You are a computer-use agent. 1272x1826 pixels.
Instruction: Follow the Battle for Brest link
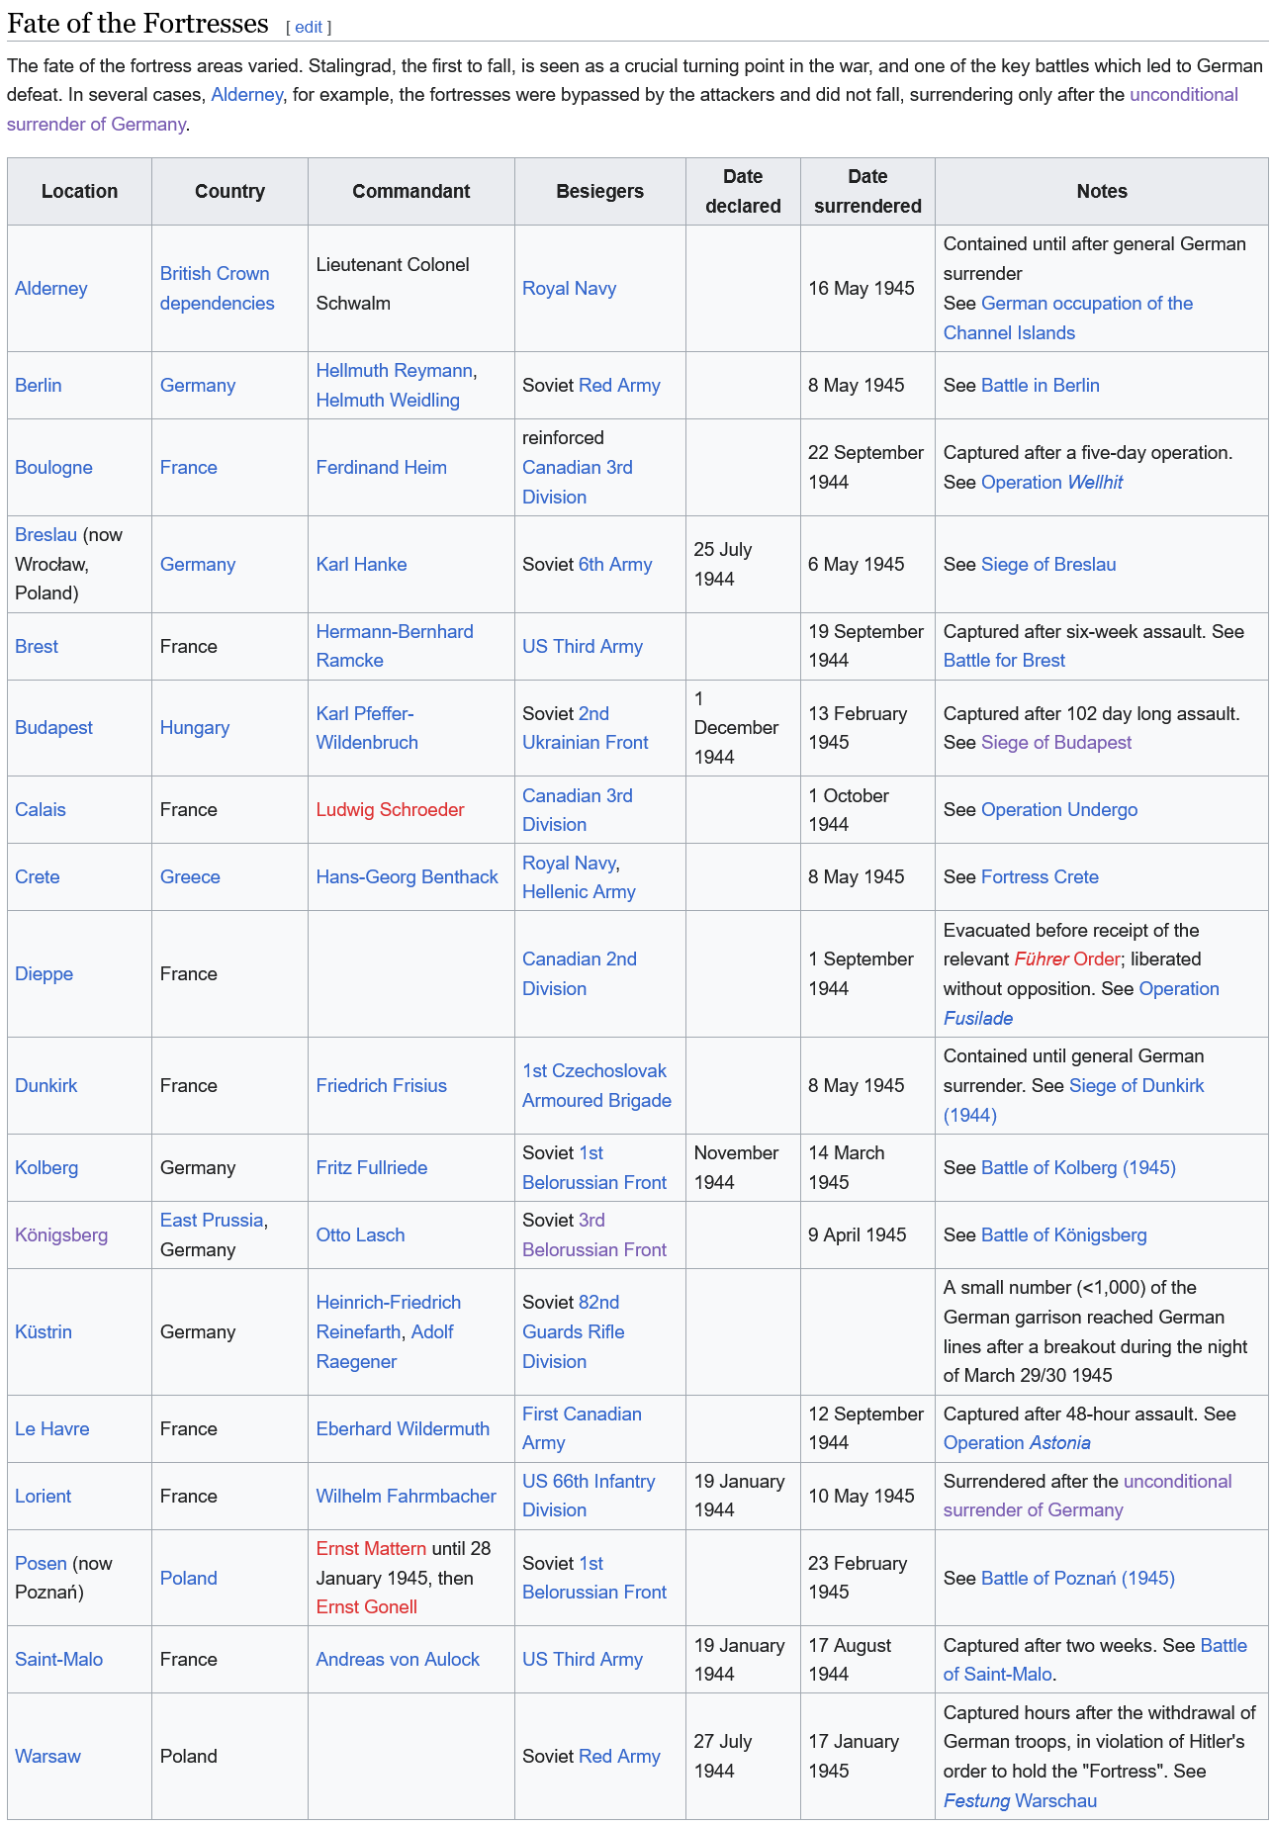tap(1005, 661)
